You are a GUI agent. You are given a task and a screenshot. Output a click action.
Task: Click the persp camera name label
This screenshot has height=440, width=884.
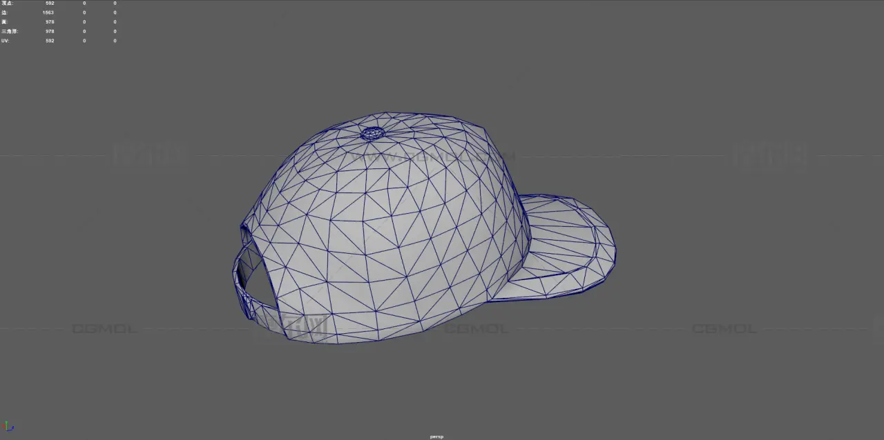point(436,436)
